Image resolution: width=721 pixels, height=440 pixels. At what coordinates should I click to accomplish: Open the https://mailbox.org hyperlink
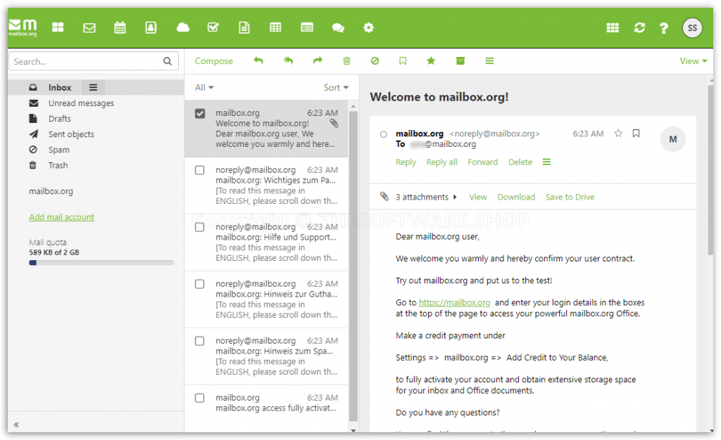[454, 302]
